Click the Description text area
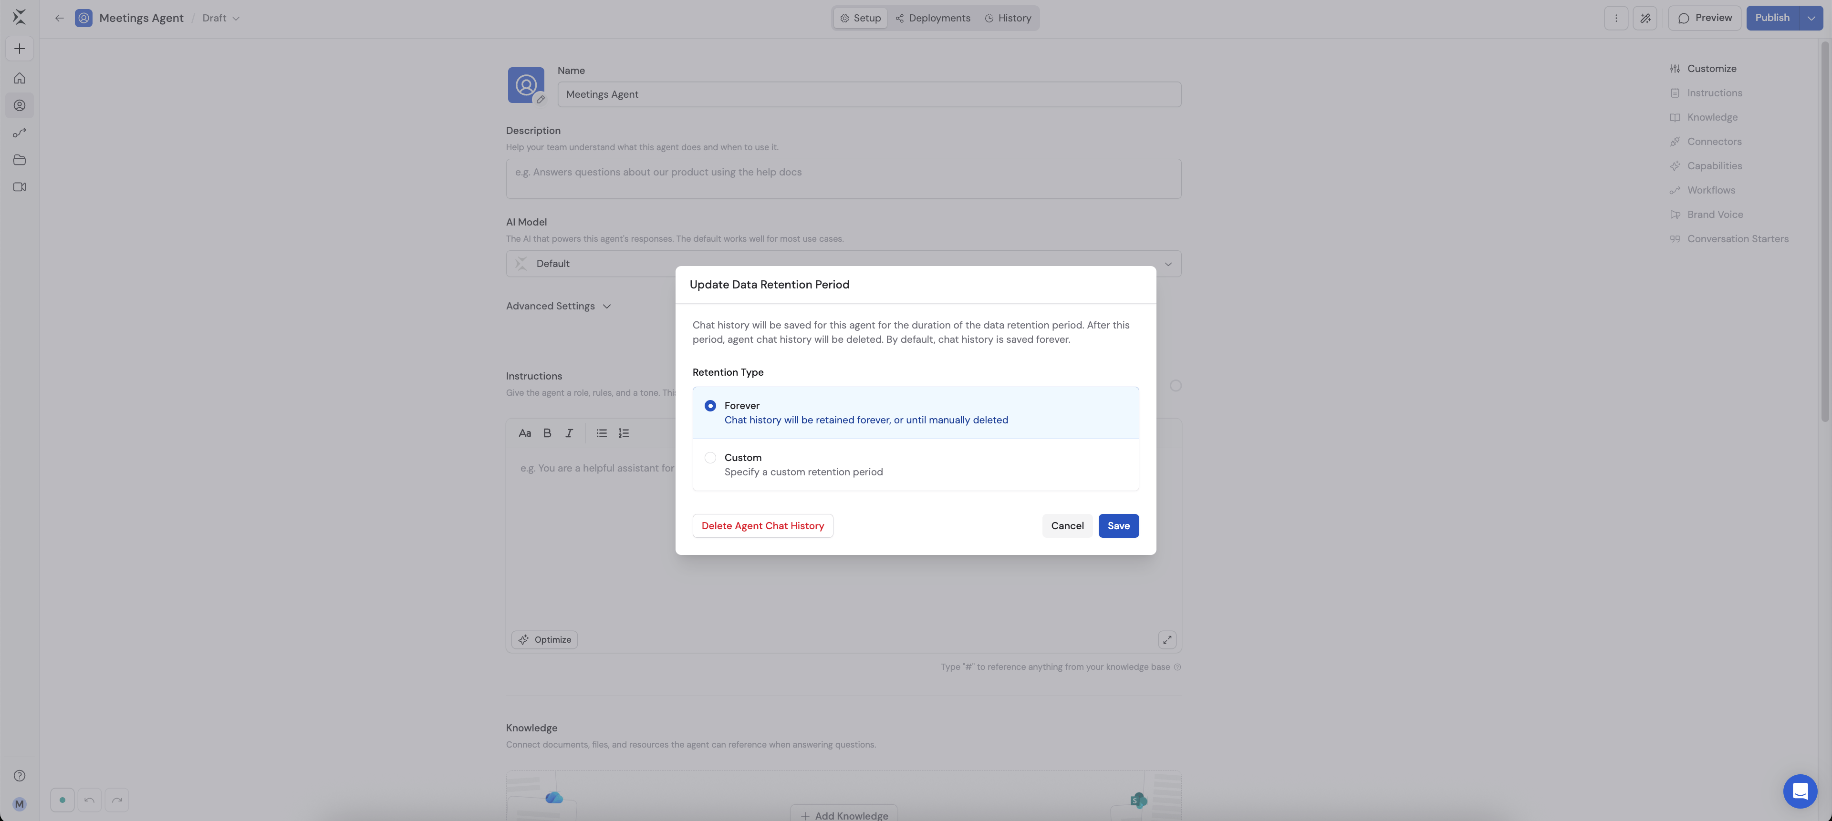The width and height of the screenshot is (1832, 821). pyautogui.click(x=843, y=178)
